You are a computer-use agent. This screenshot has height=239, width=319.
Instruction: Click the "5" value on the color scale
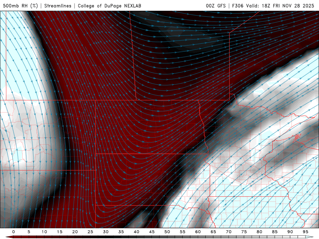click(x=29, y=232)
